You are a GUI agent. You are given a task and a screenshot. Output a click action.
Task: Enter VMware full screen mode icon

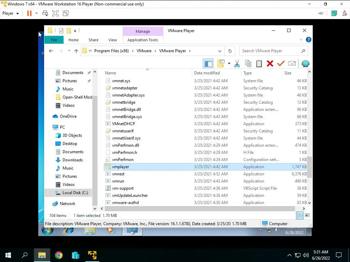click(x=55, y=13)
